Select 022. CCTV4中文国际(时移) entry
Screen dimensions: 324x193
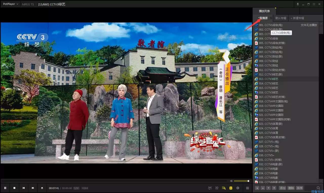[286, 119]
